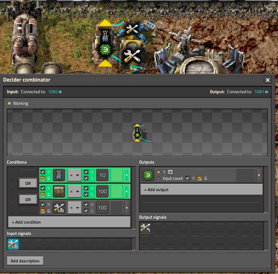The image size is (278, 274).
Task: Delete the second condition row with its X
Action: (x=127, y=191)
